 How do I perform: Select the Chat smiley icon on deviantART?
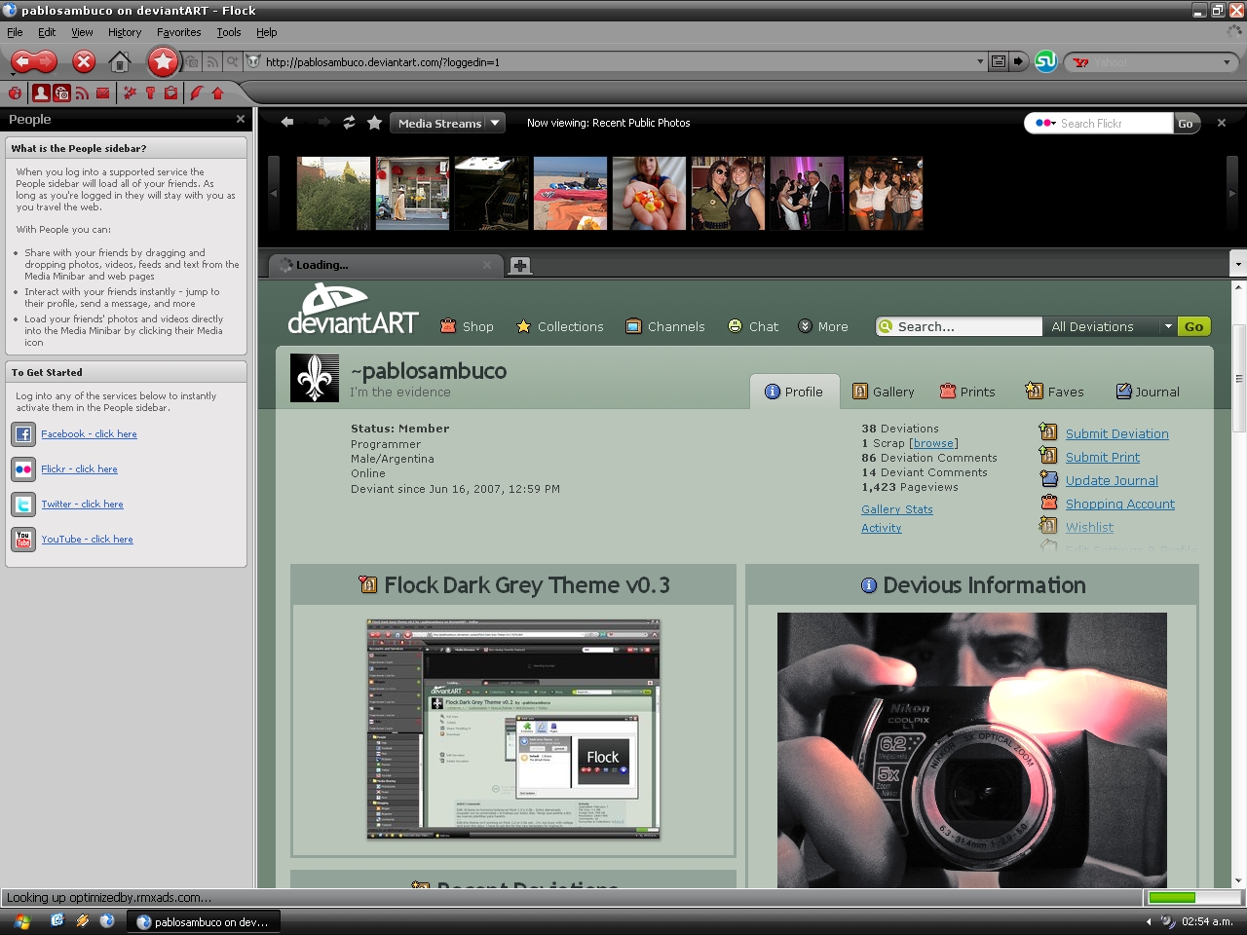(737, 326)
